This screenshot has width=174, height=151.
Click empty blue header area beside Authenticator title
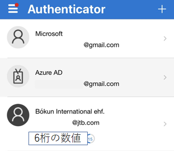pos(131,9)
